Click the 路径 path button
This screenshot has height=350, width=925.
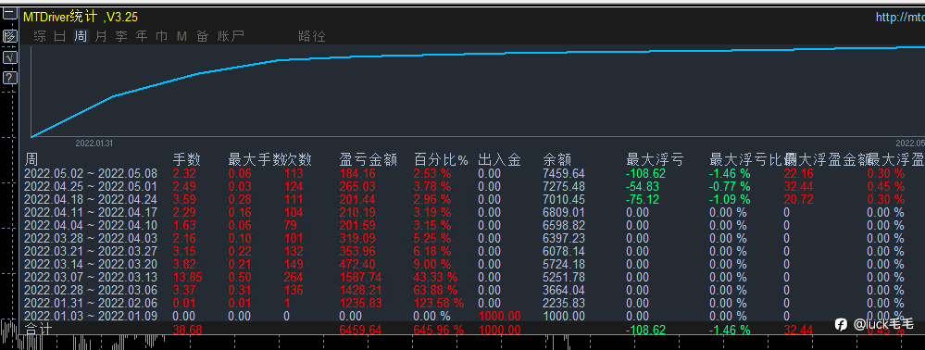click(312, 37)
